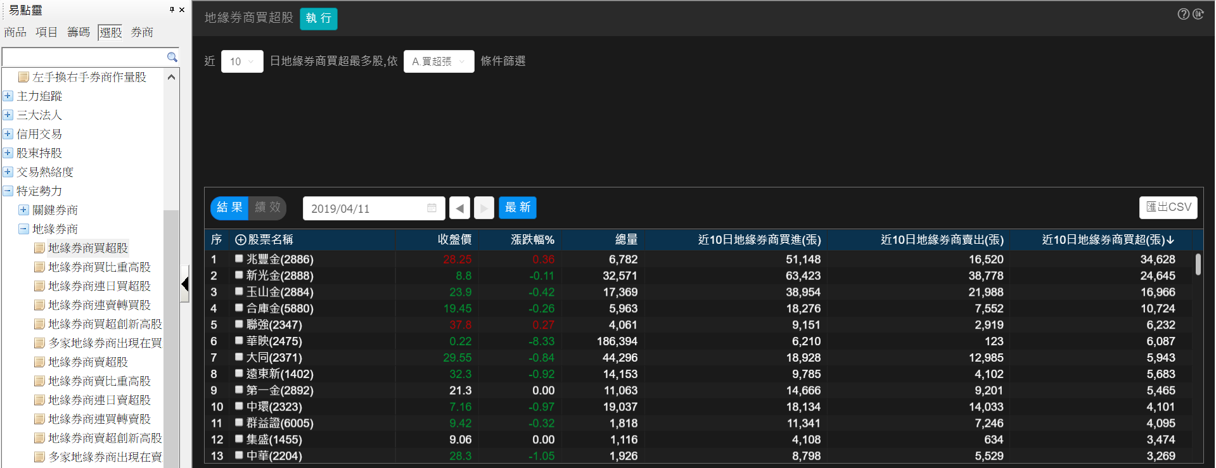Tick the 華映(2475) row checkbox
The height and width of the screenshot is (468, 1216).
239,340
